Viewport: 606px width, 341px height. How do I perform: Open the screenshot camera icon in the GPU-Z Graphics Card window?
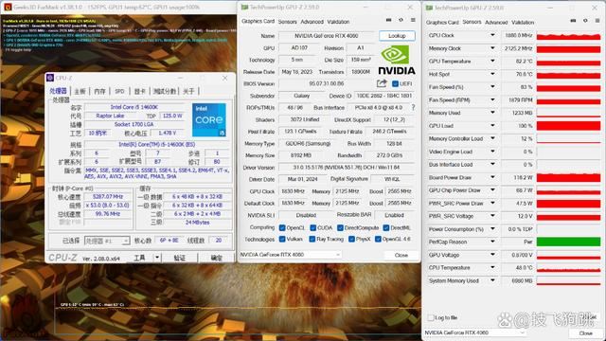389,20
